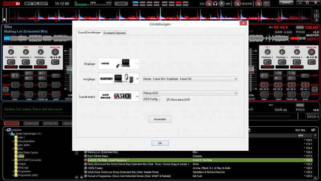This screenshot has height=181, width=321.
Task: Click the Anwenden button
Action: tap(160, 119)
